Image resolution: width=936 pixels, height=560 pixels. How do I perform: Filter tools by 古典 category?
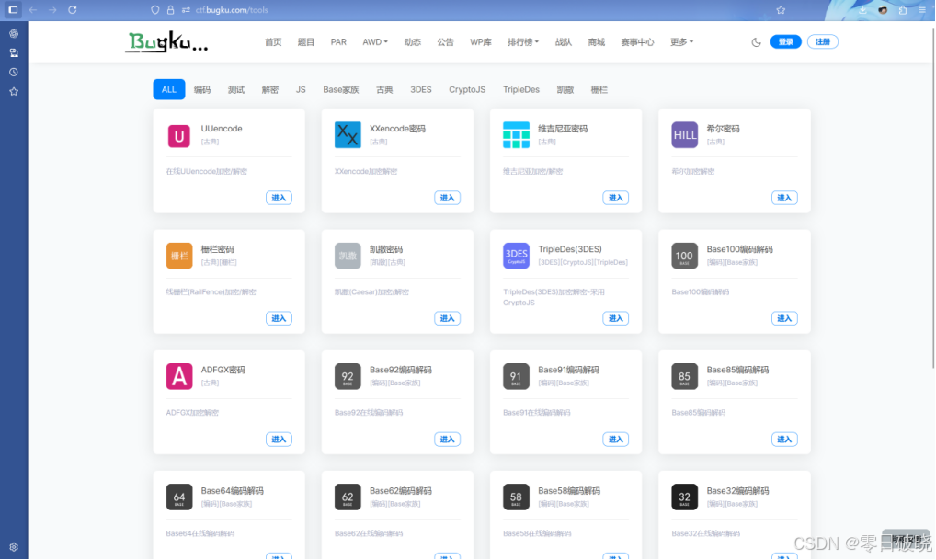[x=384, y=89]
